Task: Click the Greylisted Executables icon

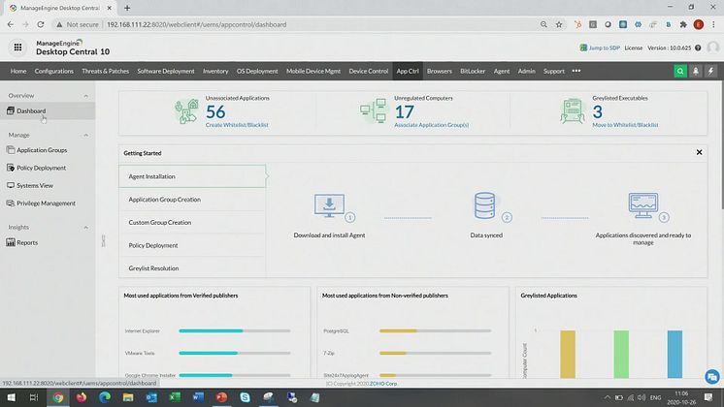Action: point(573,111)
